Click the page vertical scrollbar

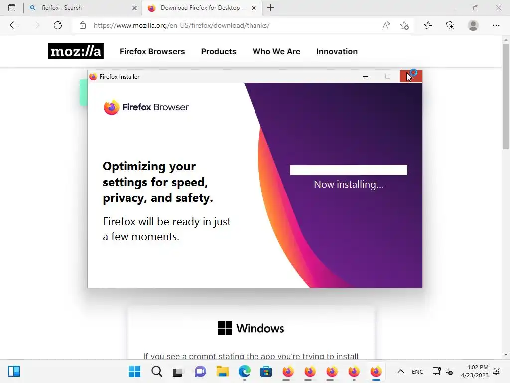tap(506, 96)
